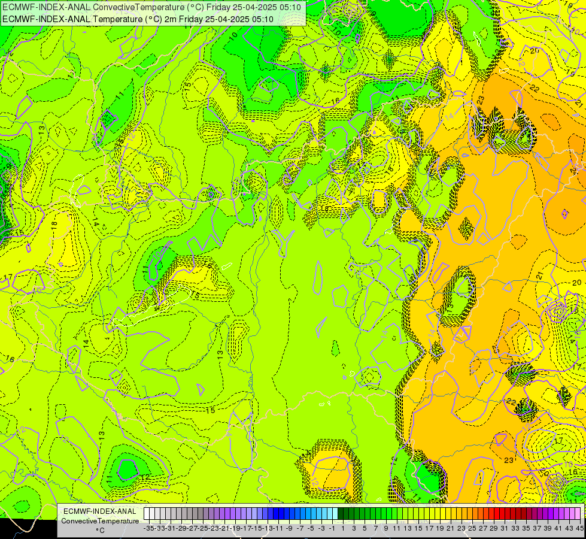Image resolution: width=586 pixels, height=539 pixels.
Task: Select the blue swatch above legend value -11
Action: [276, 513]
